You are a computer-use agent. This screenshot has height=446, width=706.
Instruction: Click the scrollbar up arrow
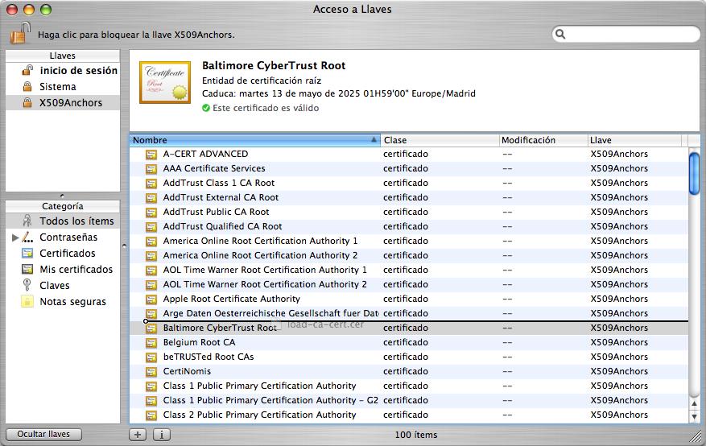(694, 403)
